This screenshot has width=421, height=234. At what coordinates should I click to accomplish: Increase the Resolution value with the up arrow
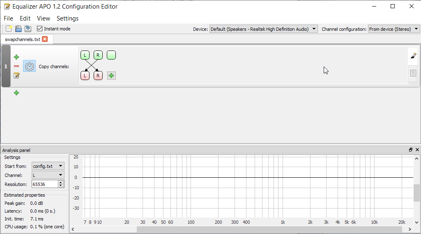[x=61, y=182]
